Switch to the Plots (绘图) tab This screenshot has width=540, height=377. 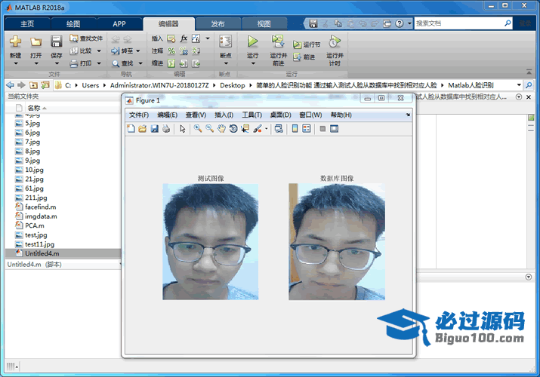point(73,23)
